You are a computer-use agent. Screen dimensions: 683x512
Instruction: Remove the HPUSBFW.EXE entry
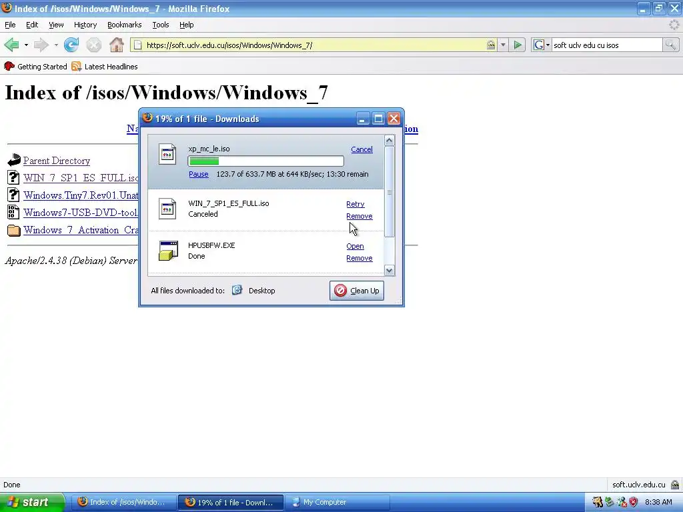pyautogui.click(x=359, y=258)
